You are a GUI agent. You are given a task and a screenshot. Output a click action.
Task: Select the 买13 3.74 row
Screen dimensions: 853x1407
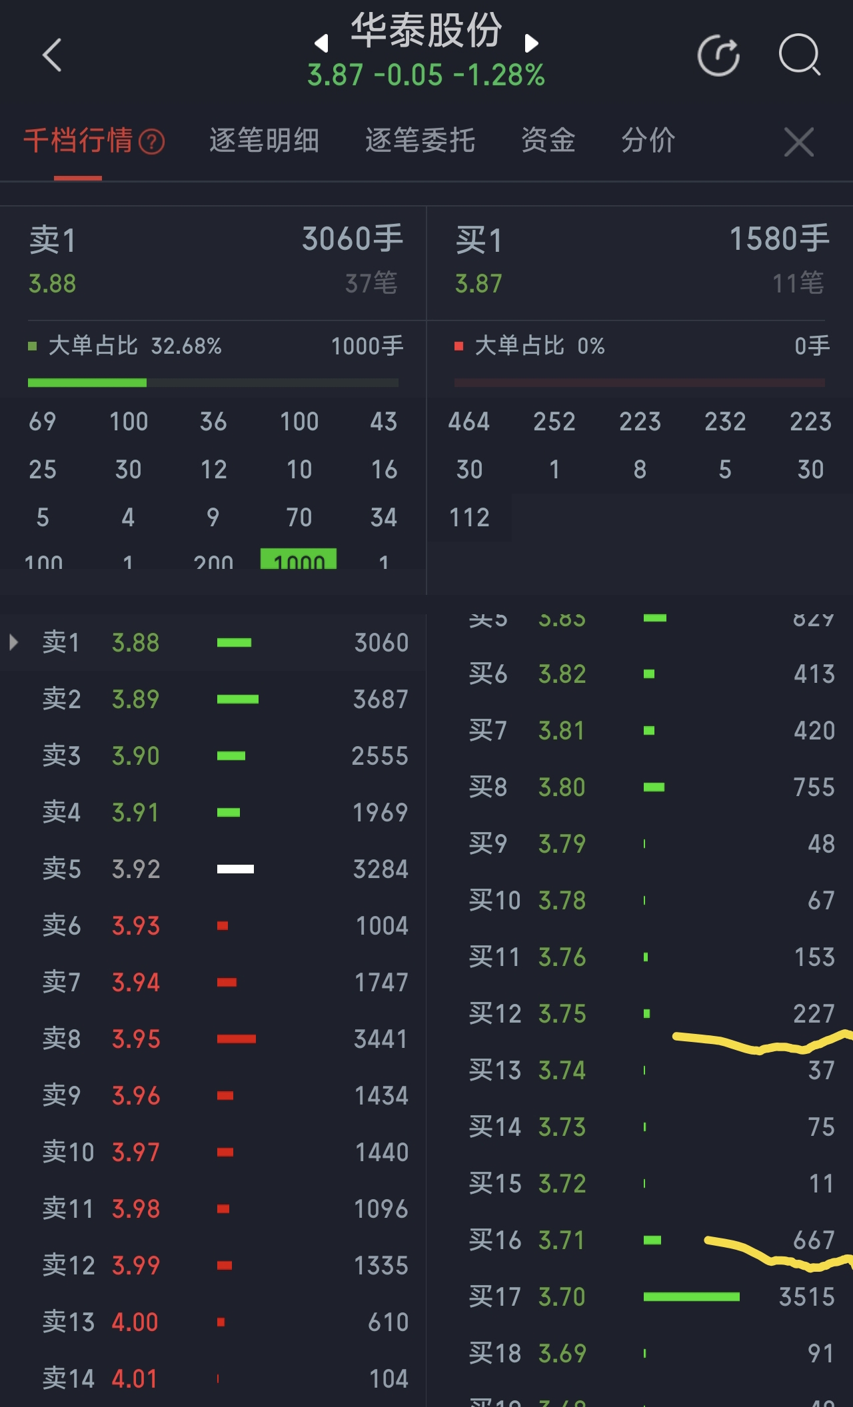coord(640,1070)
